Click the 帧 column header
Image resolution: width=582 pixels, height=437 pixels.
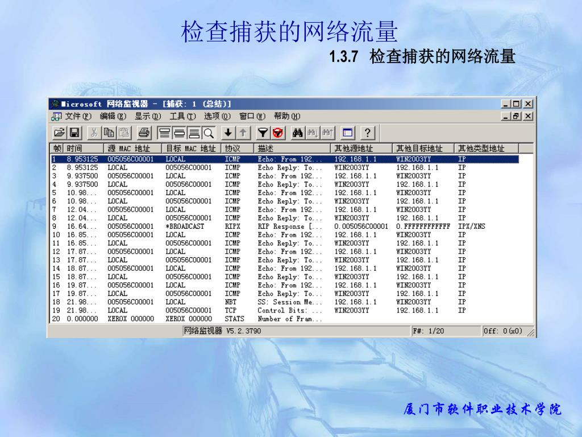[57, 149]
